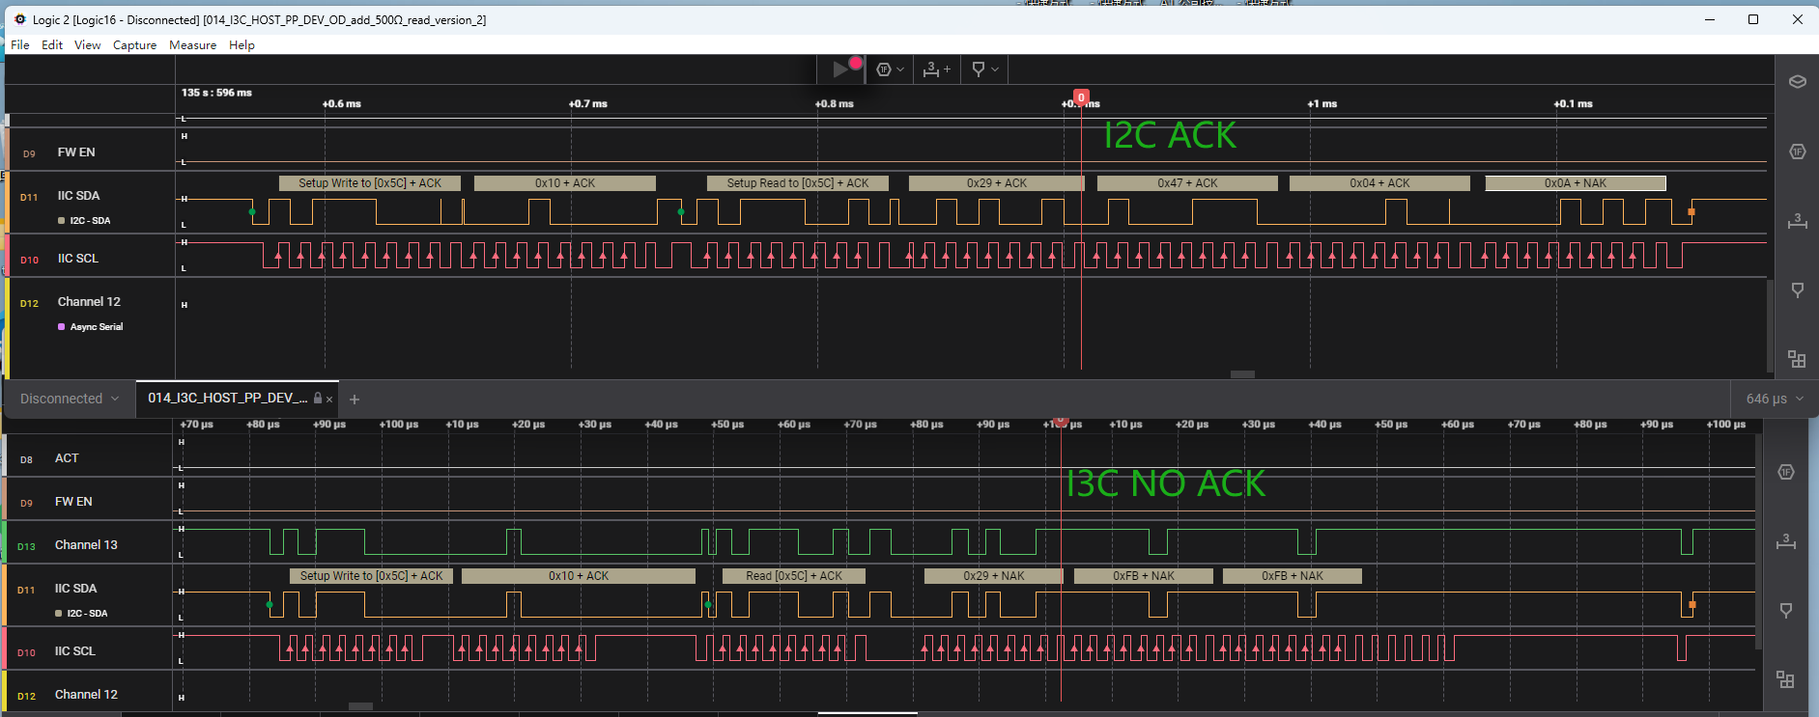Click the upper window horizontal scrollbar thumb
This screenshot has height=717, width=1819.
pos(1242,374)
